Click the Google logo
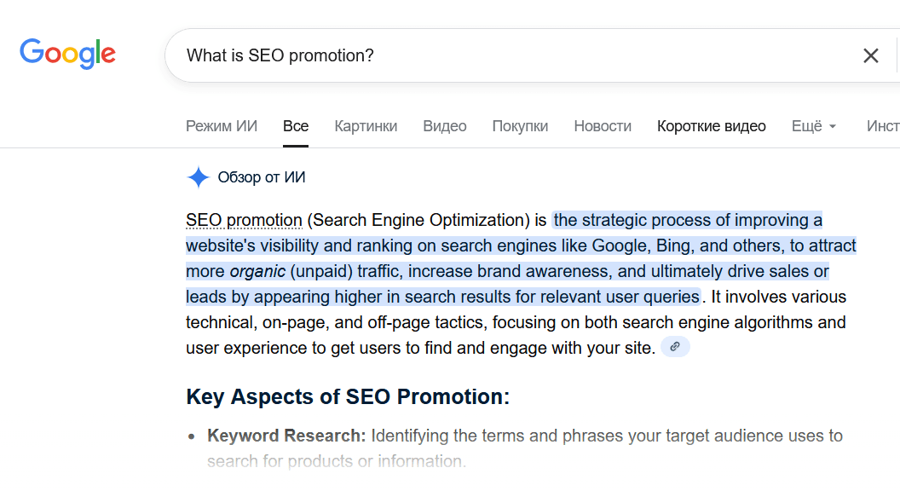 click(x=68, y=54)
